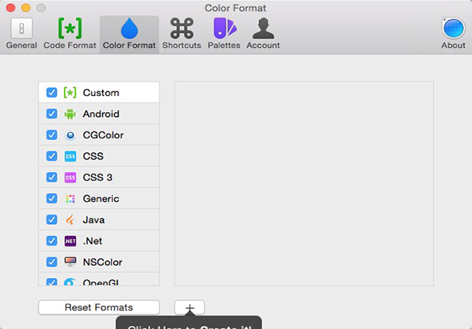Select the CSS 3 row label
The image size is (472, 329).
point(98,178)
